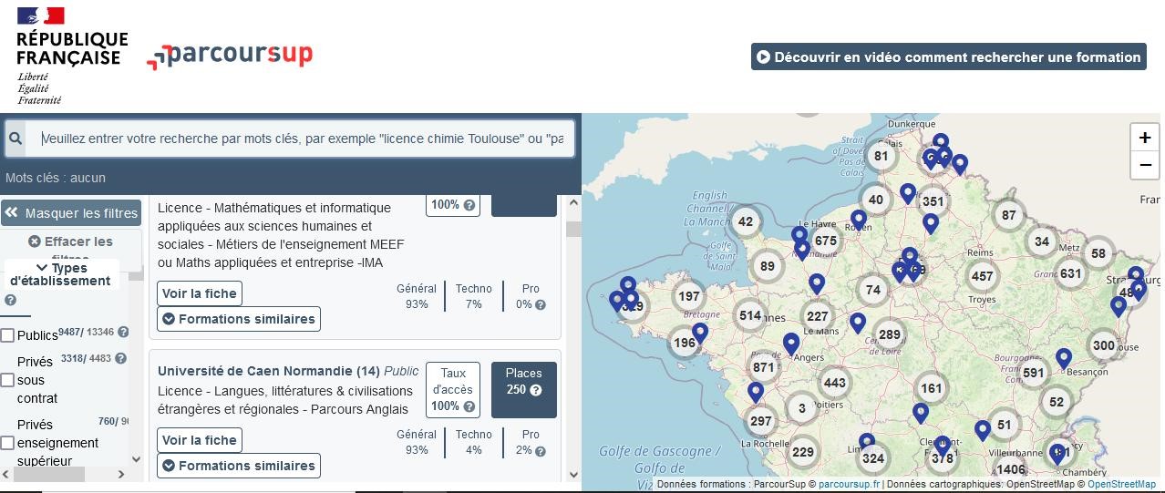Image resolution: width=1165 pixels, height=493 pixels.
Task: Open Voir la fiche for Mathématiques licence
Action: (200, 293)
